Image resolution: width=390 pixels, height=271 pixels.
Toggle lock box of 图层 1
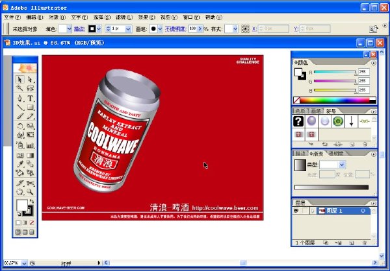(305, 211)
